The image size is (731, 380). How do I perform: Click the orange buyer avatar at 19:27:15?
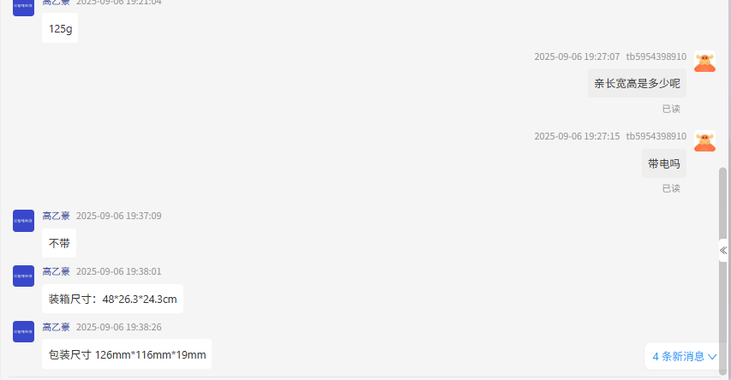tap(704, 141)
